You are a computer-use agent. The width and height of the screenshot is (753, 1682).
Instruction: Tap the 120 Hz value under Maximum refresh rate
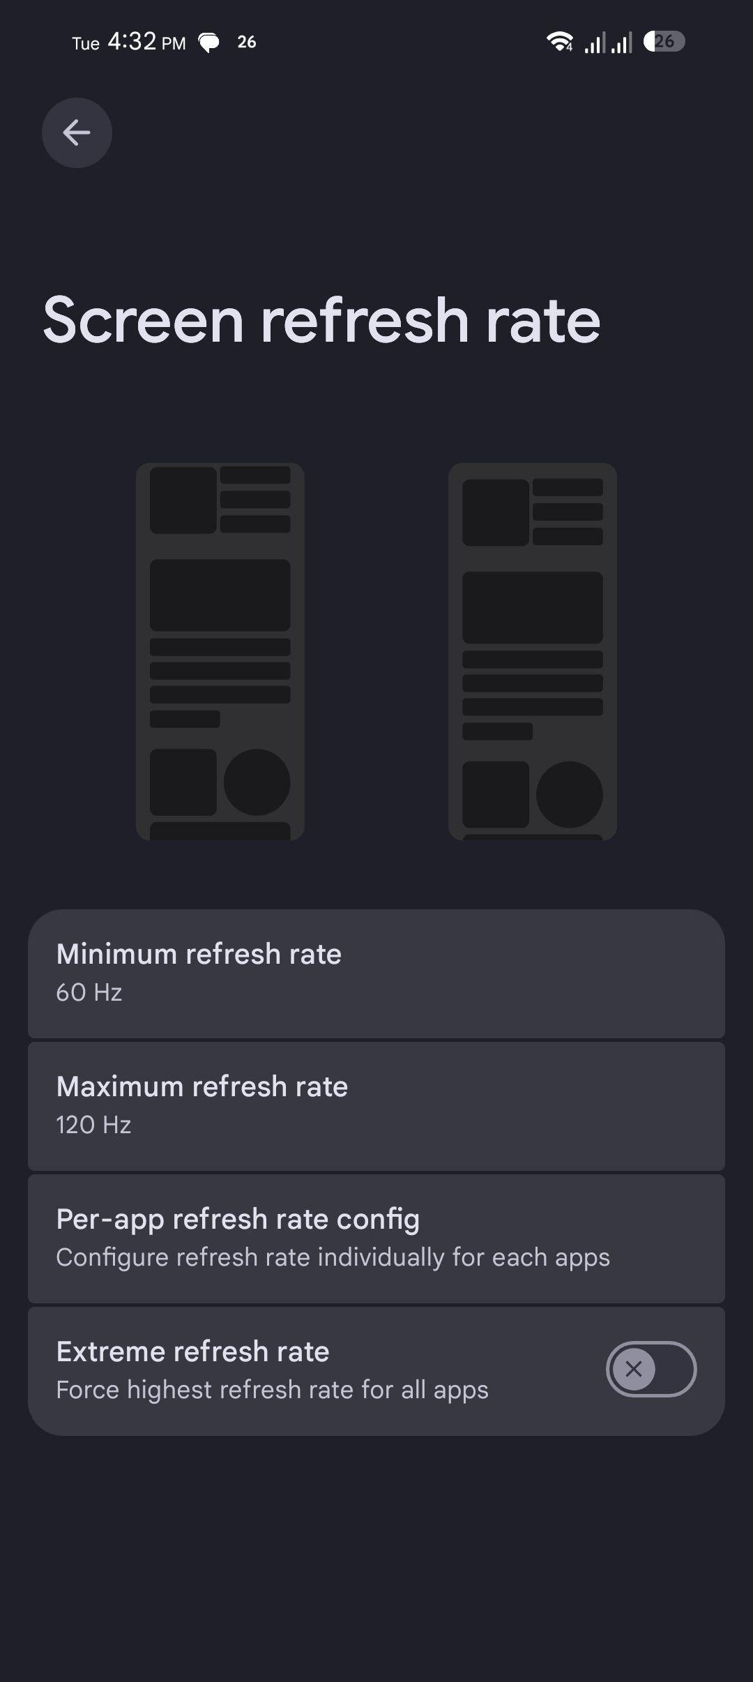[x=93, y=1124]
